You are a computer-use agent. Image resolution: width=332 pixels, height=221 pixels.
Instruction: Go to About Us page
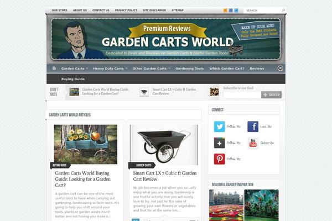[x=80, y=10]
